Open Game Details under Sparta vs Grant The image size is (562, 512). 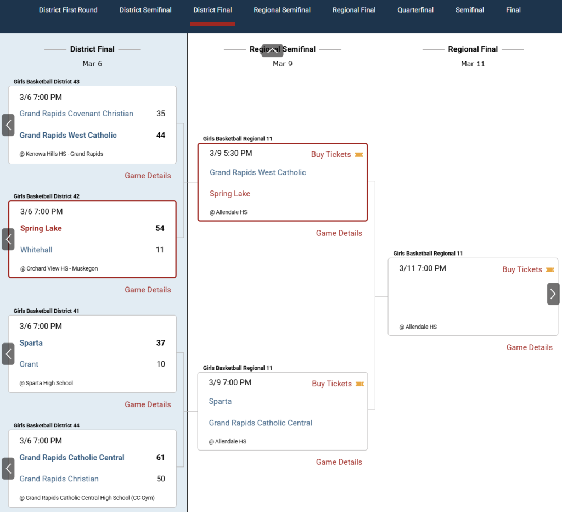(148, 404)
